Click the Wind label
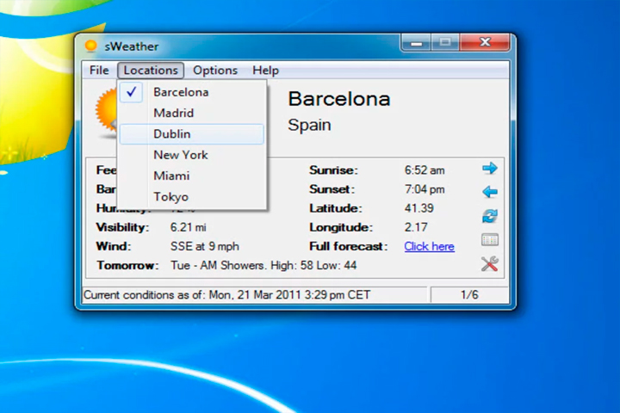The width and height of the screenshot is (620, 413). pos(114,246)
